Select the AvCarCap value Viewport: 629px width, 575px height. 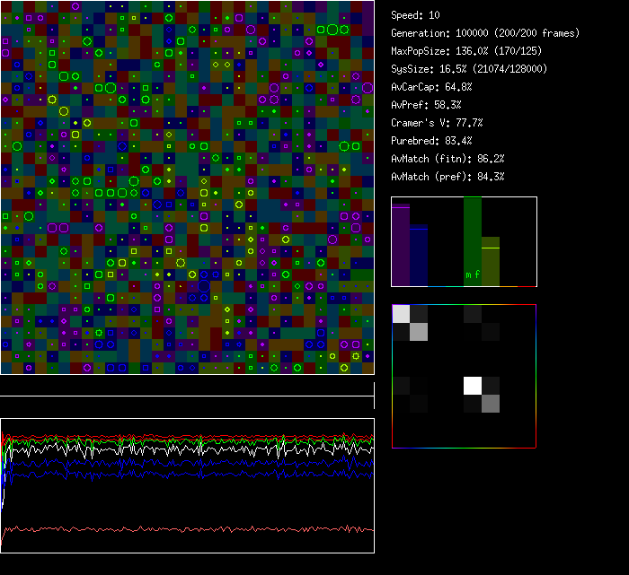coord(431,87)
